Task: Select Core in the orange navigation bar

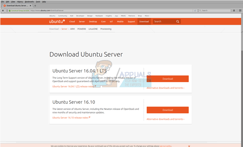Action: point(103,21)
